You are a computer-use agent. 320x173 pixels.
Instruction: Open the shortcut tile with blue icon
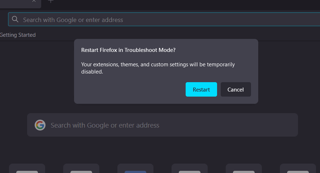pyautogui.click(x=135, y=169)
